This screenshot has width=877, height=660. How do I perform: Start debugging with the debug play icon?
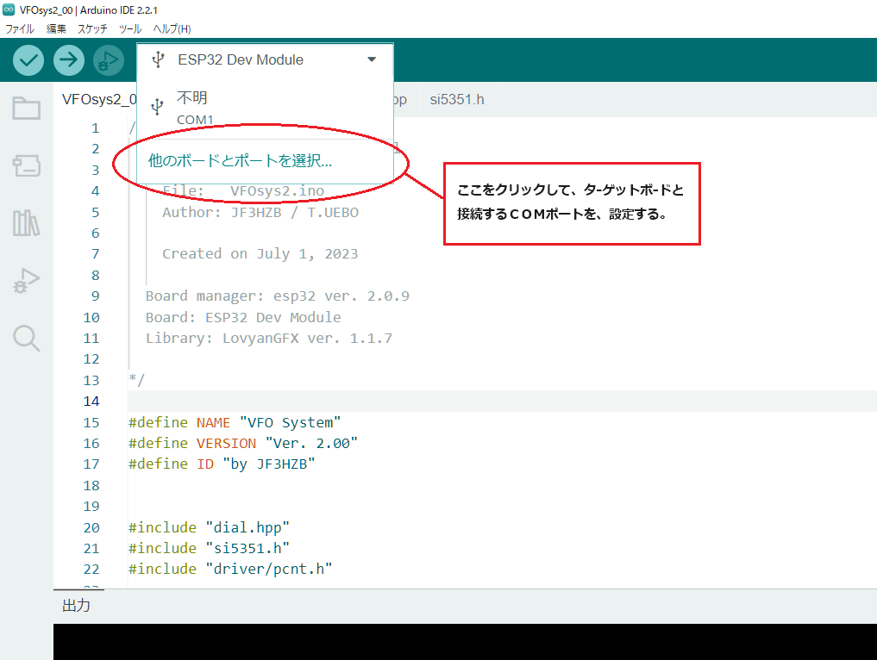109,59
